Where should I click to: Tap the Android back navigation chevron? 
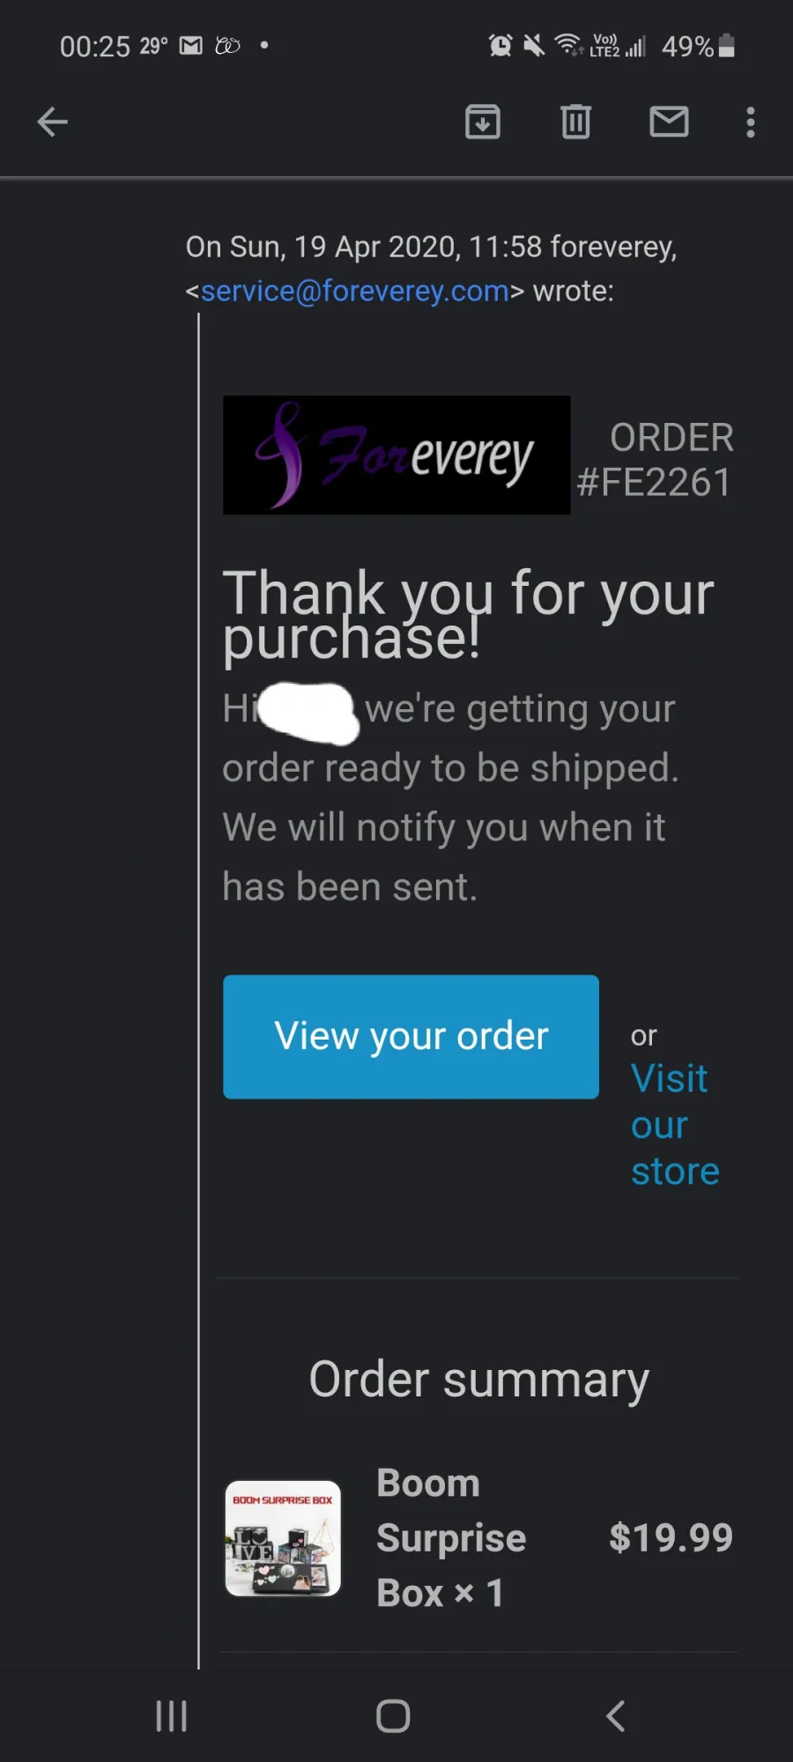(x=616, y=1716)
